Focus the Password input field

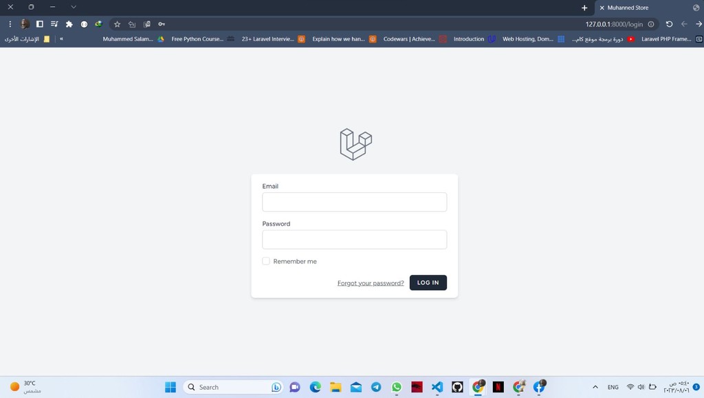click(x=354, y=239)
